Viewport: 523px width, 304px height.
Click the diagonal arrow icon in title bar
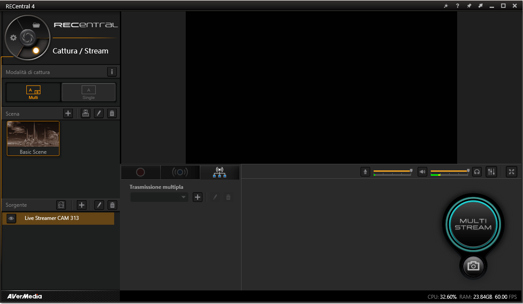coord(480,6)
